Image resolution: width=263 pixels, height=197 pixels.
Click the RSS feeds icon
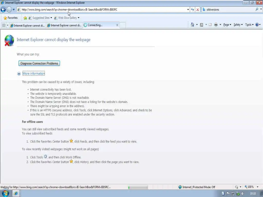[x=202, y=25]
